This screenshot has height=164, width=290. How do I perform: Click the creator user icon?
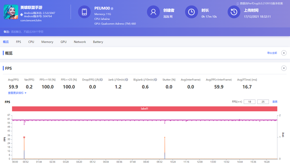click(153, 12)
